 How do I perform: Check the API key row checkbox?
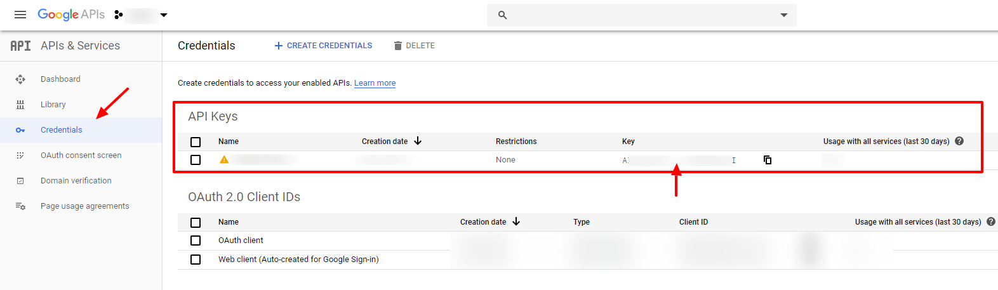click(x=196, y=160)
